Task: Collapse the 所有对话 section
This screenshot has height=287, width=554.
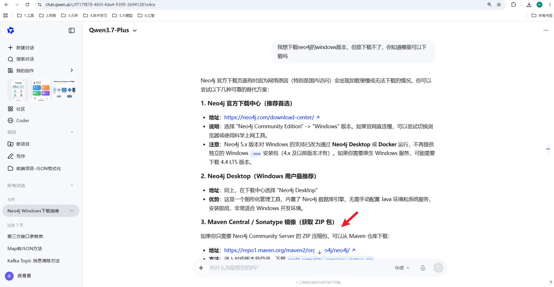Action: click(x=72, y=186)
